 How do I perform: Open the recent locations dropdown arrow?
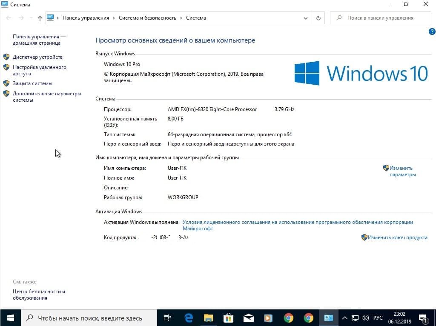(x=30, y=18)
